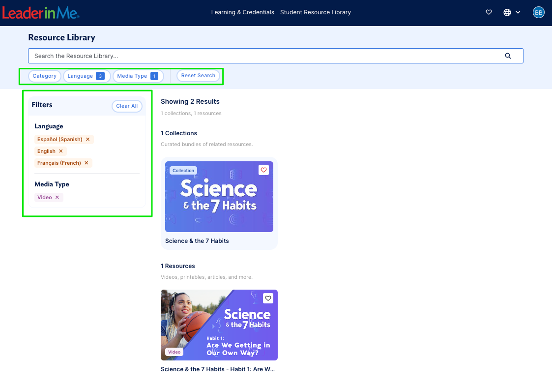Favorite the Science & the 7 Habits collection
This screenshot has width=552, height=387.
pyautogui.click(x=263, y=170)
